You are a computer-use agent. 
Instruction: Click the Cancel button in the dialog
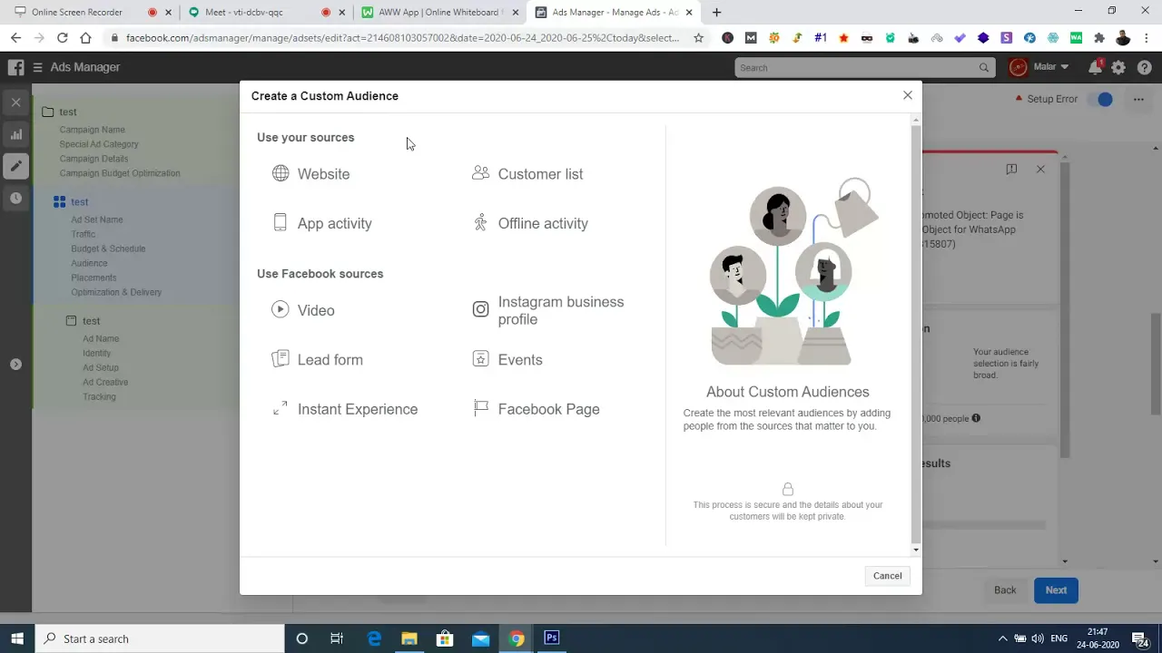click(887, 576)
